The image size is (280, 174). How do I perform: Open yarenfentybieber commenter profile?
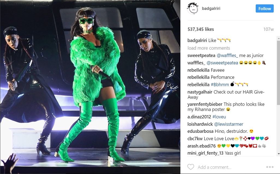[x=205, y=104]
